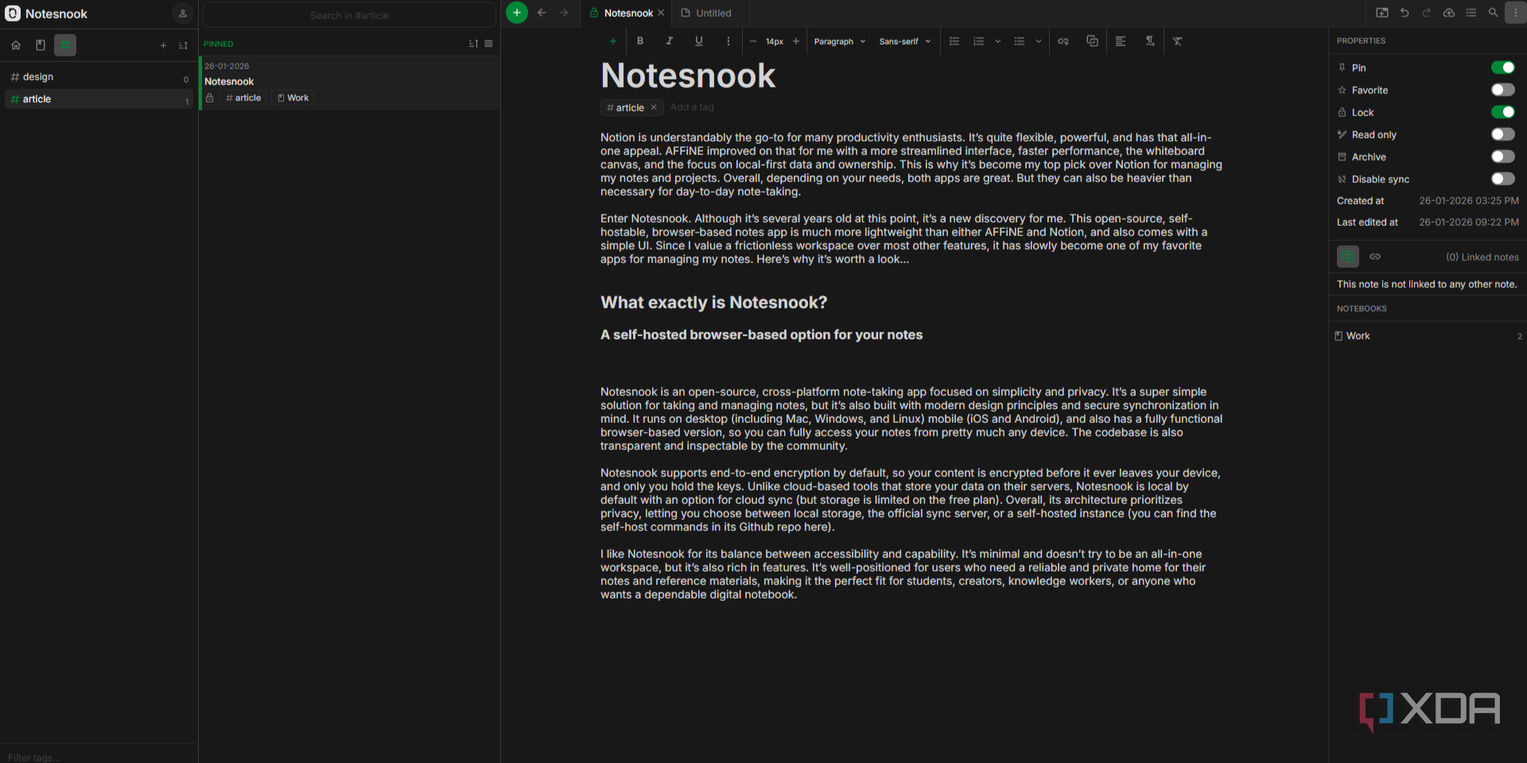Remove the article tag from note

tap(654, 107)
